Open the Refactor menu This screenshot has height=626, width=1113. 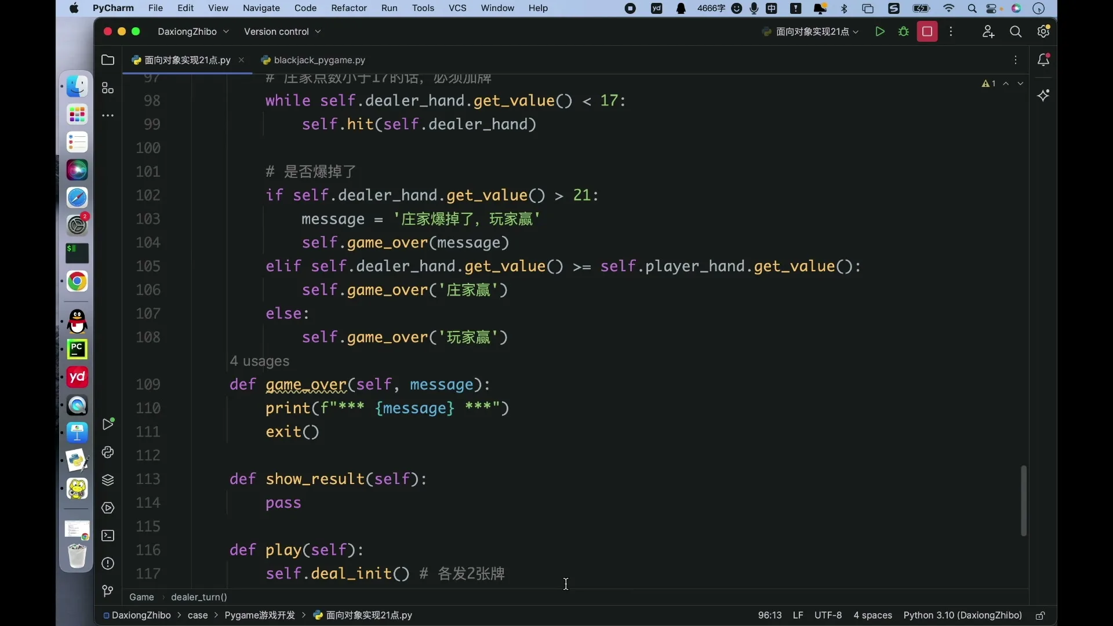coord(349,8)
